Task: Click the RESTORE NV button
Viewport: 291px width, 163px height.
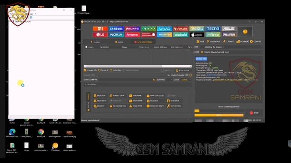Action: [100, 101]
